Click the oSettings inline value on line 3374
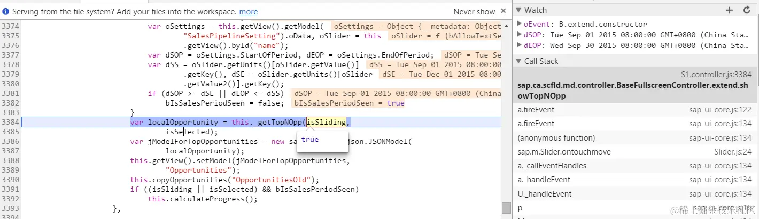This screenshot has width=759, height=219. pos(416,27)
